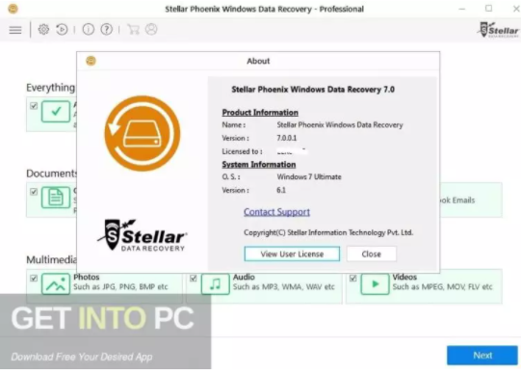This screenshot has width=521, height=375.
Task: Click the Photos picture icon
Action: click(56, 283)
